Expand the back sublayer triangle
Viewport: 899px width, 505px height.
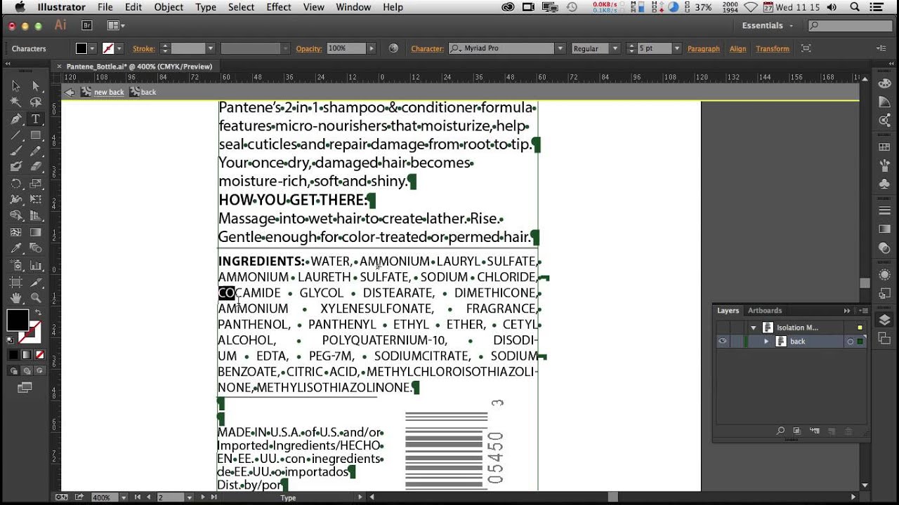point(766,342)
